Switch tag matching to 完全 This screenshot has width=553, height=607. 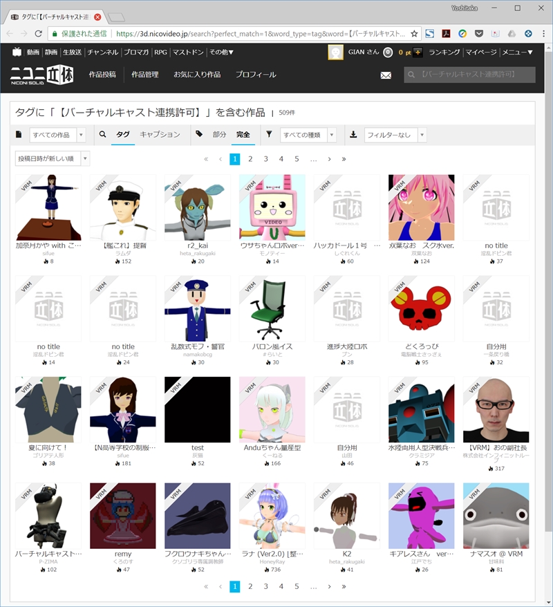click(243, 134)
